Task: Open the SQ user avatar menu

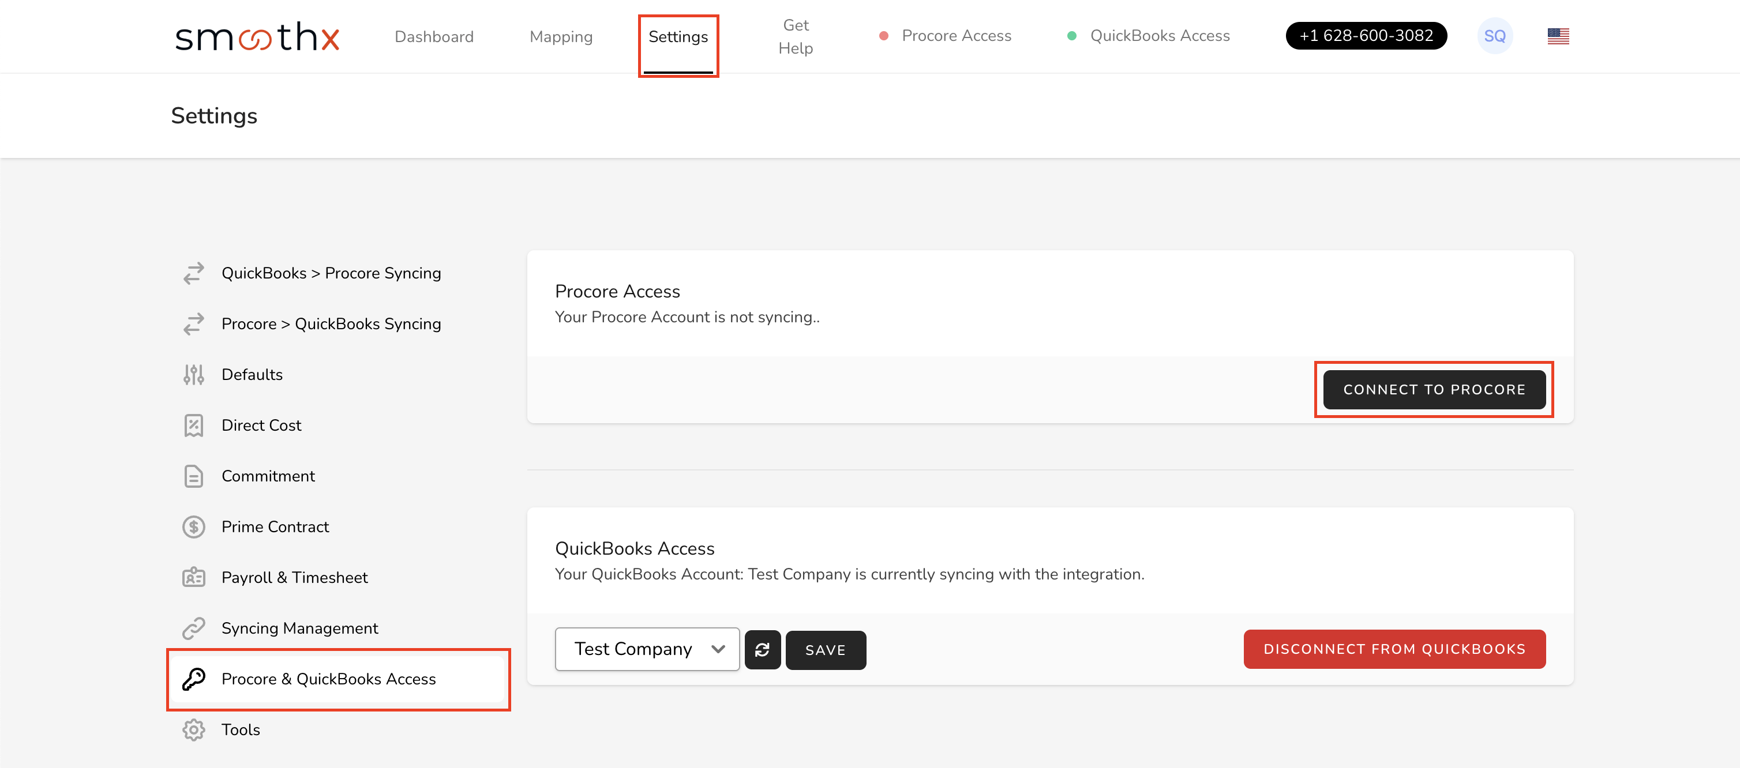Action: point(1494,36)
